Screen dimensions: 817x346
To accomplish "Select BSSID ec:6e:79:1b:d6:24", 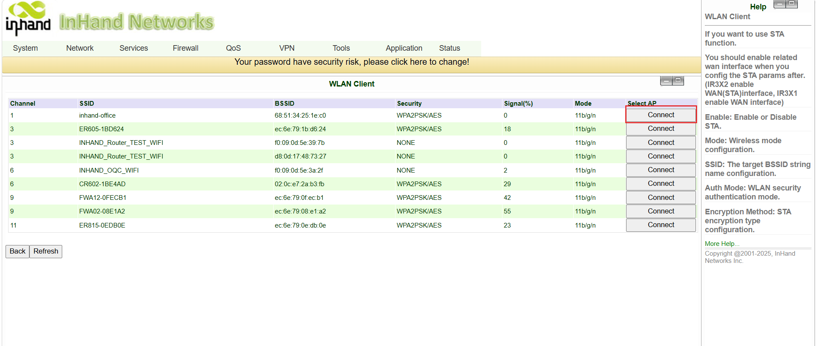I will [300, 129].
